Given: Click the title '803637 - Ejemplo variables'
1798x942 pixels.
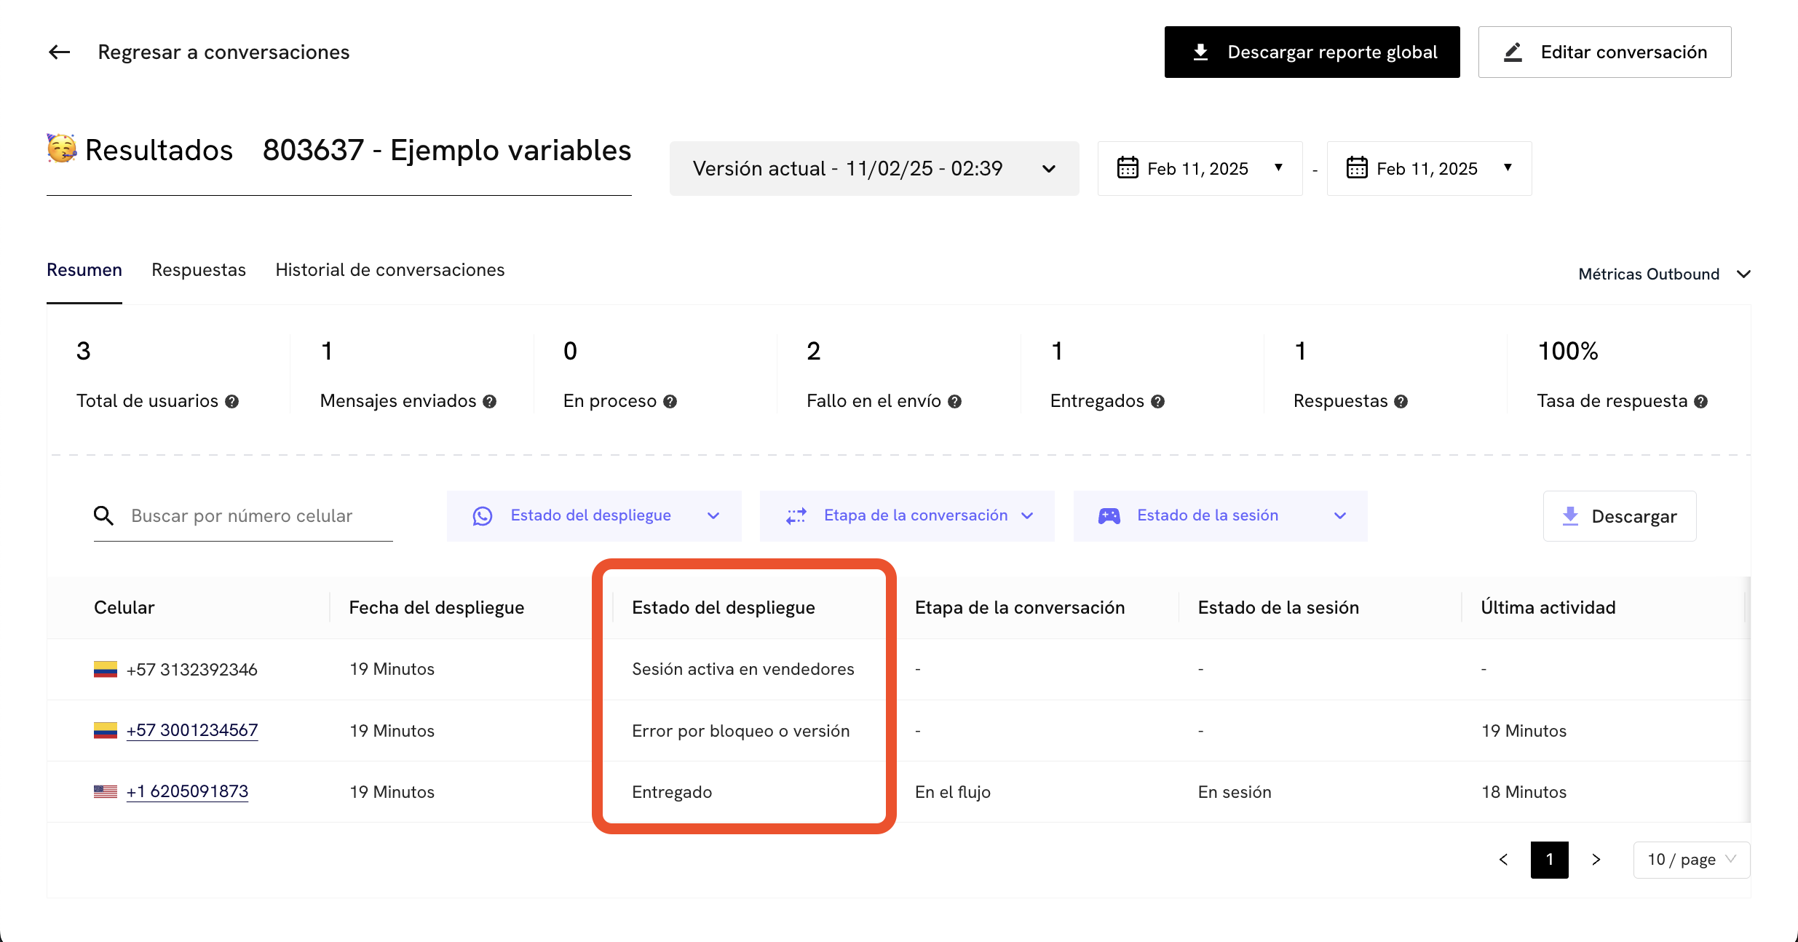Looking at the screenshot, I should [x=447, y=150].
